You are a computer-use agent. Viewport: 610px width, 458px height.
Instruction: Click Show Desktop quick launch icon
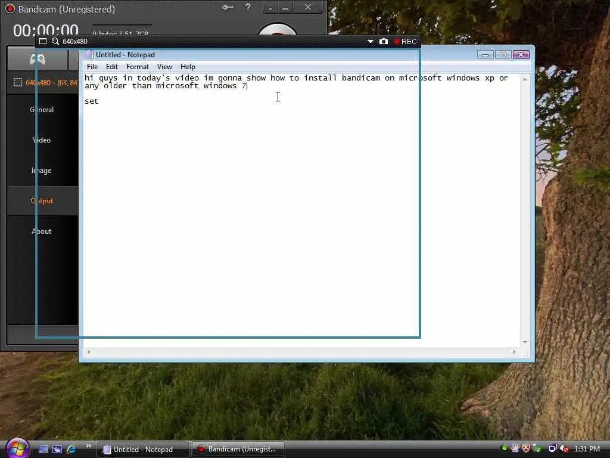(x=43, y=449)
